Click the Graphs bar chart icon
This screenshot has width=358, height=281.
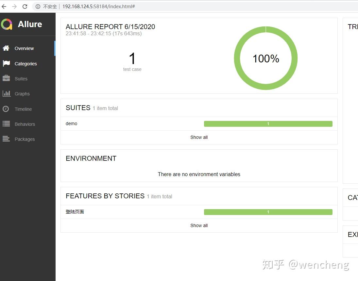(7, 93)
